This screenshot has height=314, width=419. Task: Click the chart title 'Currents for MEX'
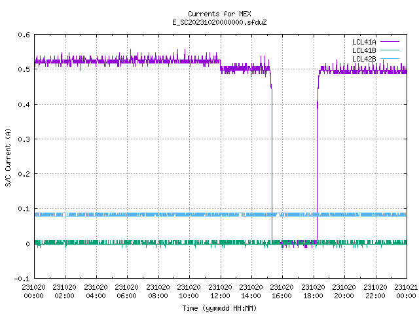219,14
